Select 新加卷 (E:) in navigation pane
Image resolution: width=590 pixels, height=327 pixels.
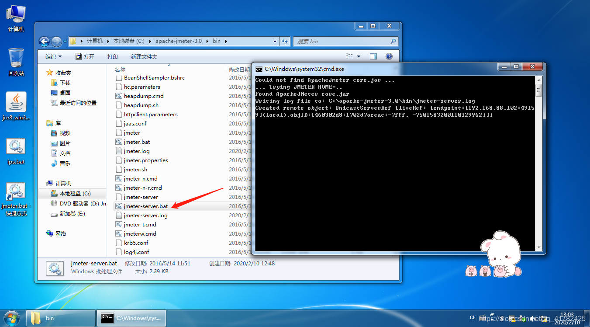[68, 213]
